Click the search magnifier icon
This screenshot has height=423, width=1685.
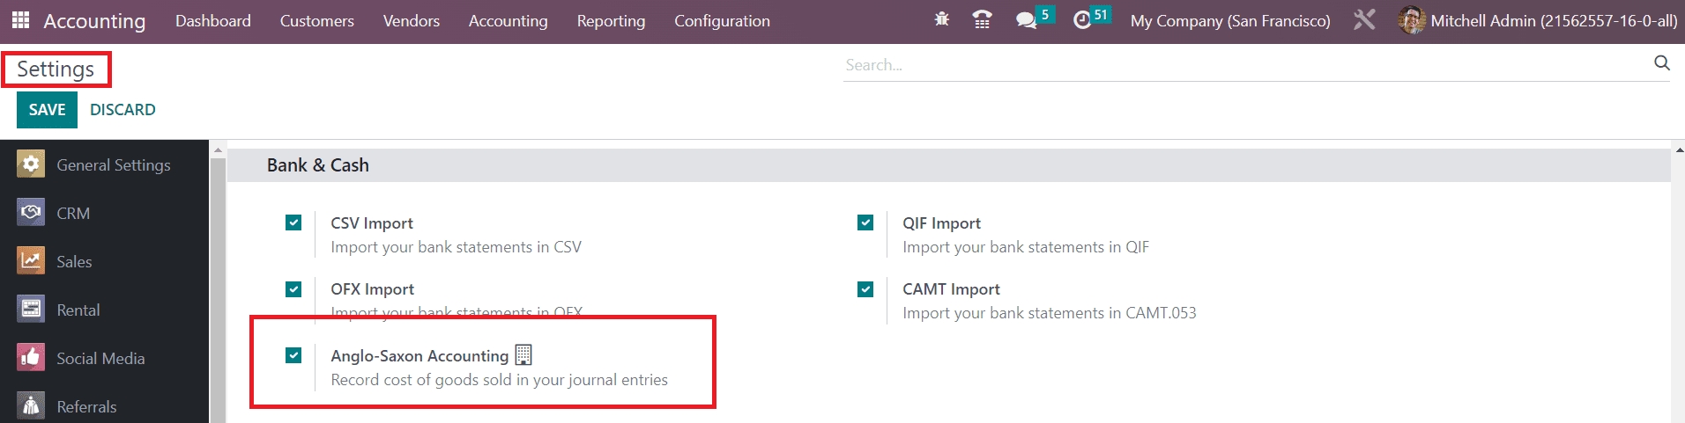click(x=1661, y=63)
